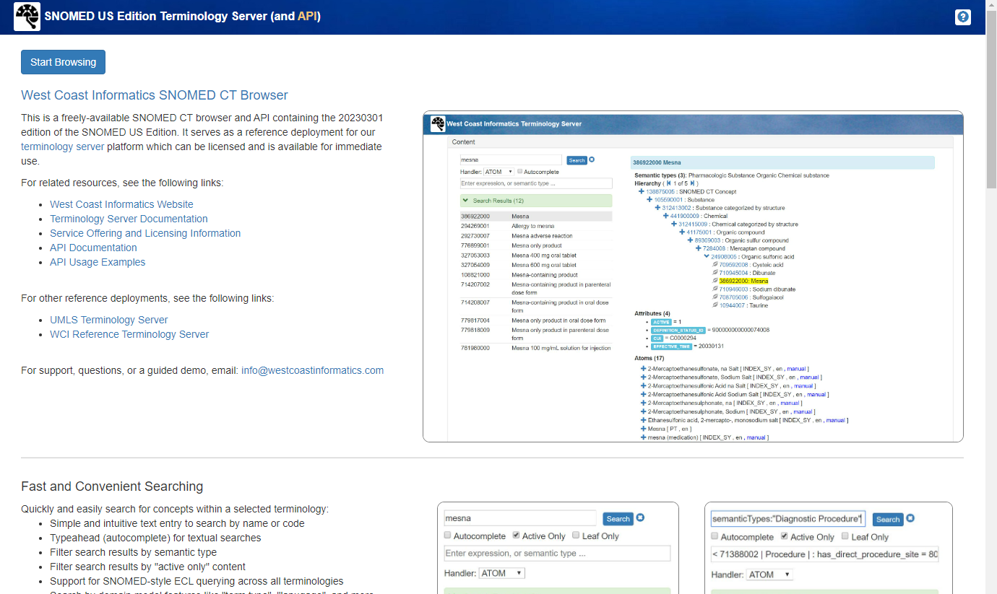
Task: Click the plus icon beside 441900009 Chemical
Action: (665, 216)
